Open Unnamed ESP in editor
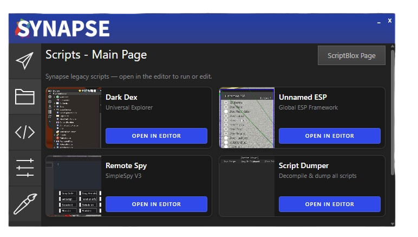 pyautogui.click(x=330, y=136)
